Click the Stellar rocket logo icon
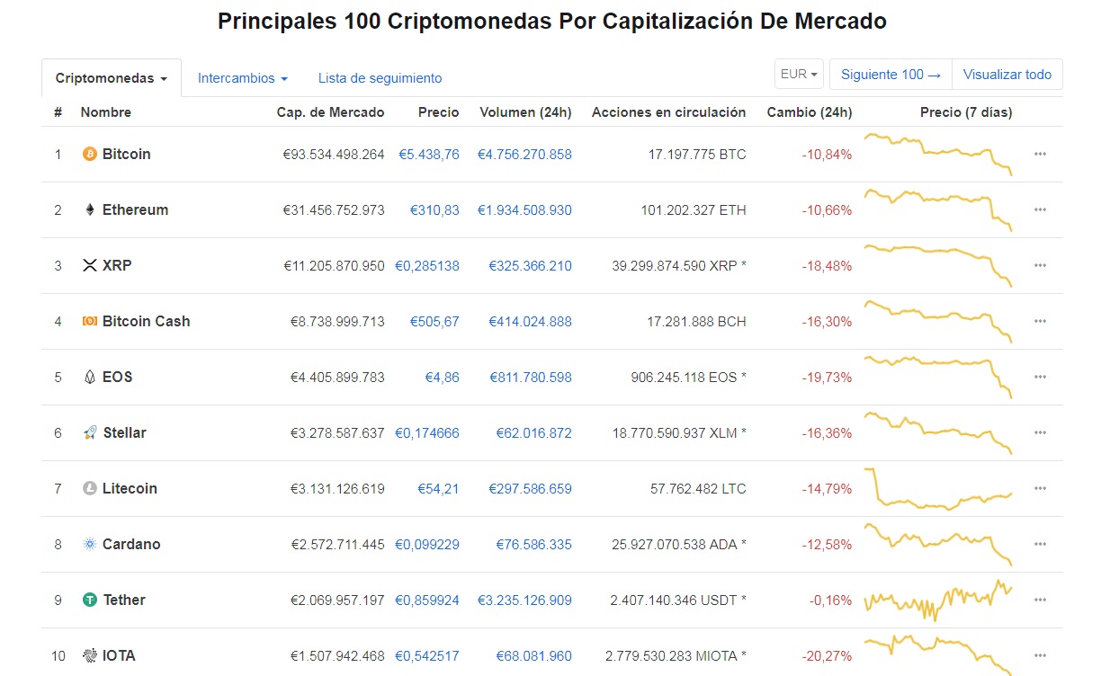The height and width of the screenshot is (676, 1101). (x=89, y=433)
